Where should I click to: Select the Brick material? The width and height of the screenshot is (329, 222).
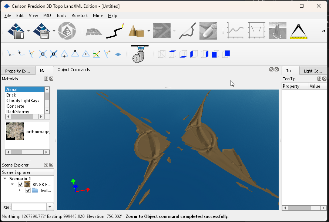pyautogui.click(x=25, y=95)
